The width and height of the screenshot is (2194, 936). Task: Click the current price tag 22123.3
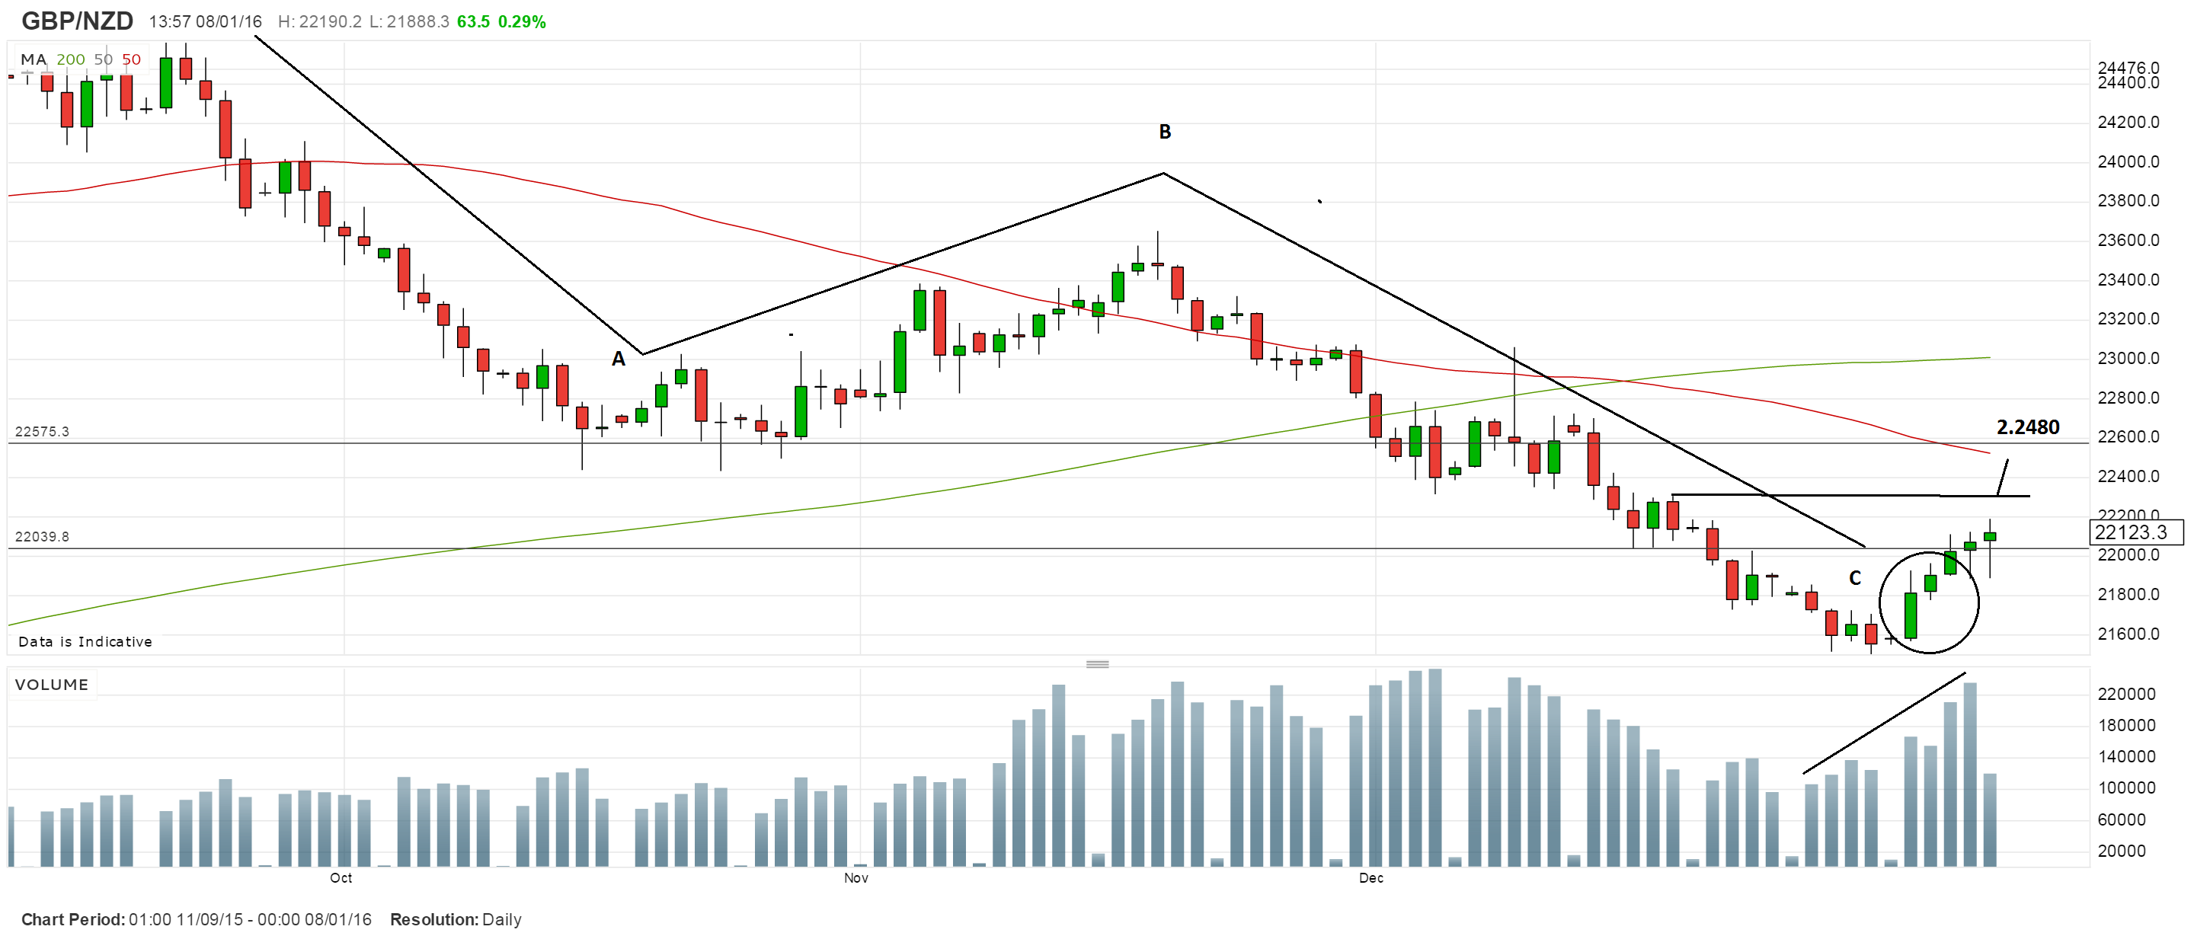[x=2135, y=533]
